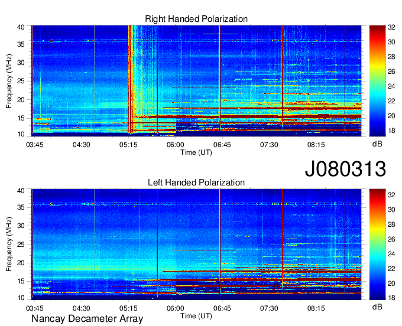Click the bottom plot's 'Time (UT)' axis label
Image resolution: width=402 pixels, height=326 pixels.
196,316
